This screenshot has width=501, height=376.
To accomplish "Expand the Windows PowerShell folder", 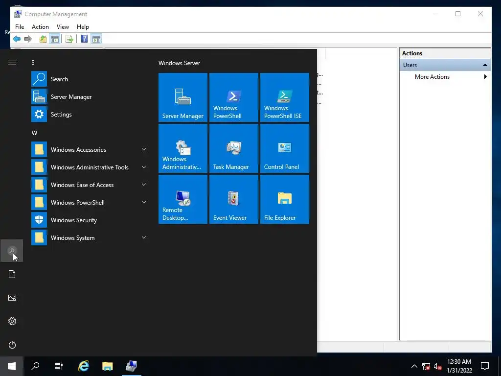I will pyautogui.click(x=89, y=202).
